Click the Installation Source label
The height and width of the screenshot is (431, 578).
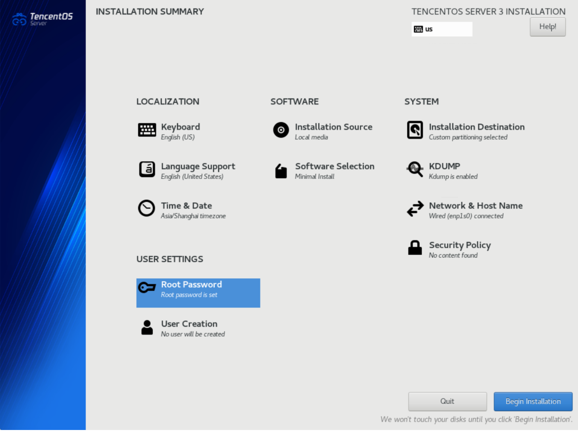tap(334, 127)
